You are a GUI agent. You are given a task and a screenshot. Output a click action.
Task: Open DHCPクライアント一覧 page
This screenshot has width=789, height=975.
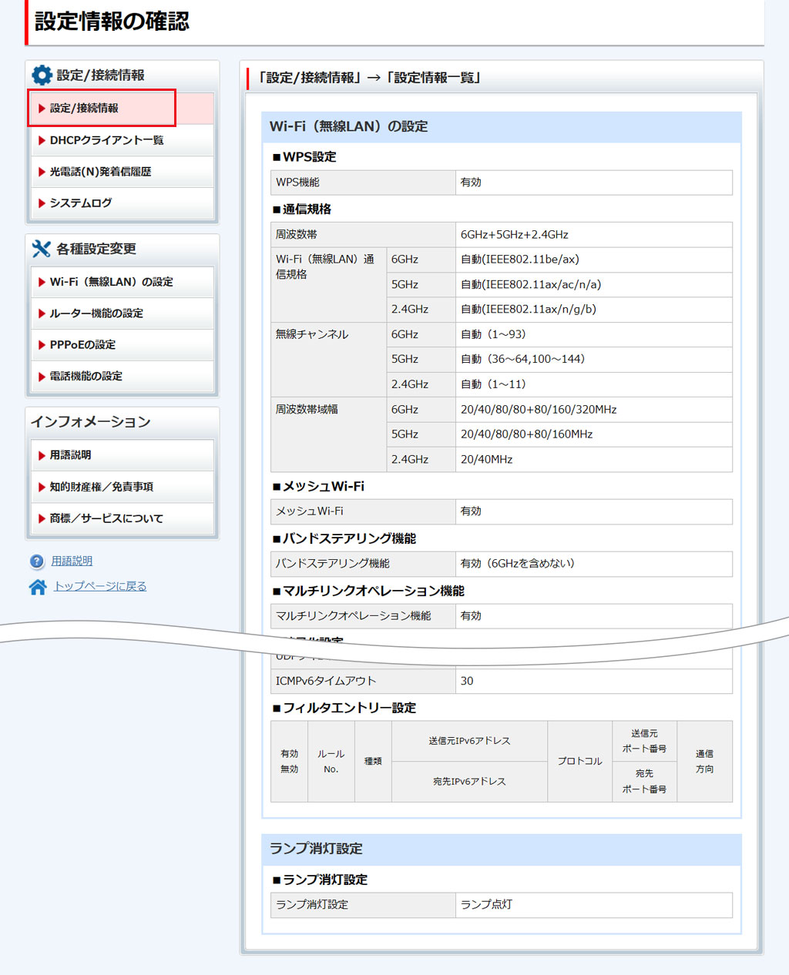pyautogui.click(x=106, y=140)
